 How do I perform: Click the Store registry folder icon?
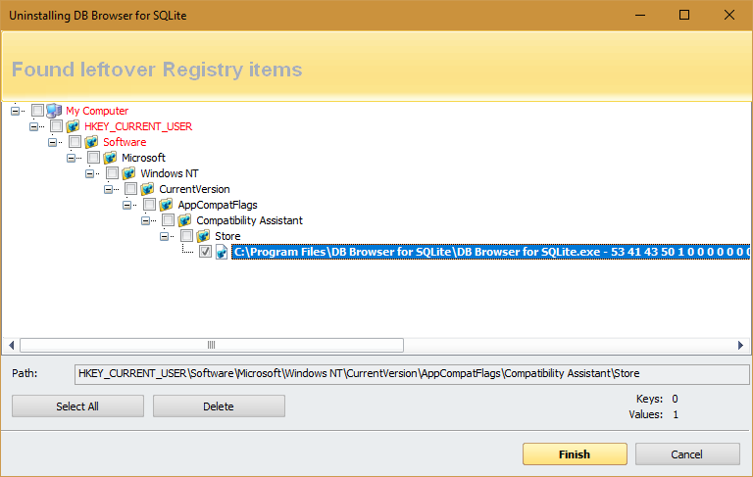[x=204, y=236]
